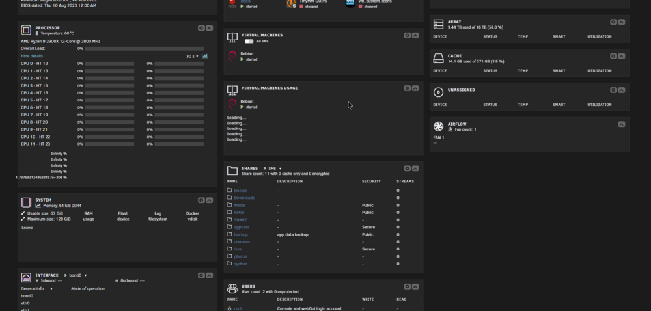The height and width of the screenshot is (311, 651).
Task: Click the System memory icon
Action: 26,202
